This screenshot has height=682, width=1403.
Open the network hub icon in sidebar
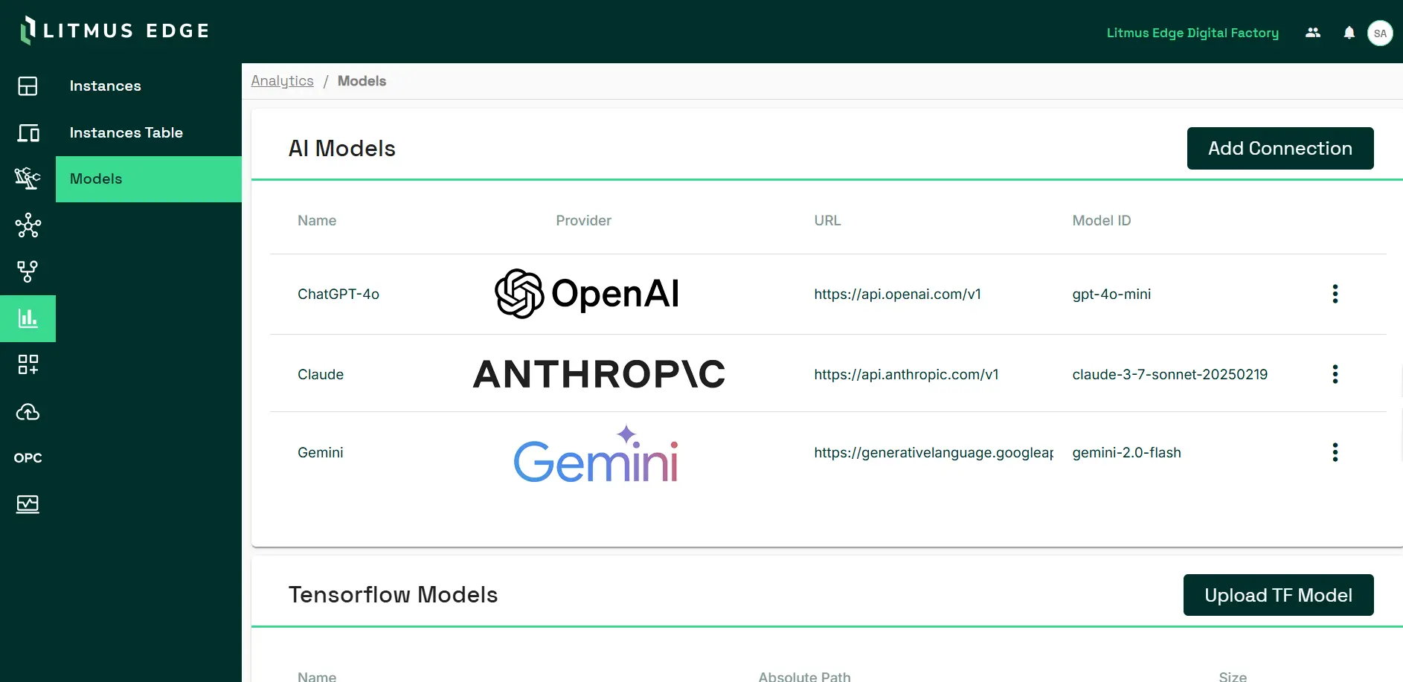click(x=28, y=225)
